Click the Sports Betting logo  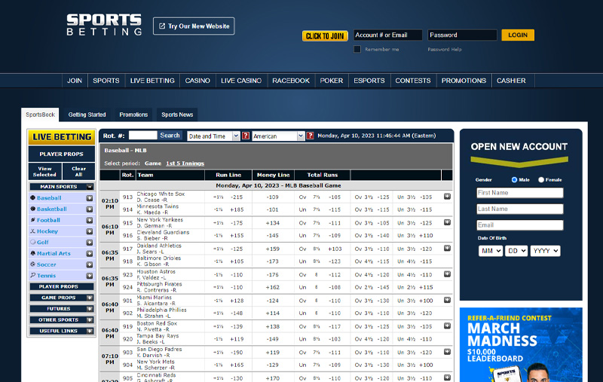104,25
